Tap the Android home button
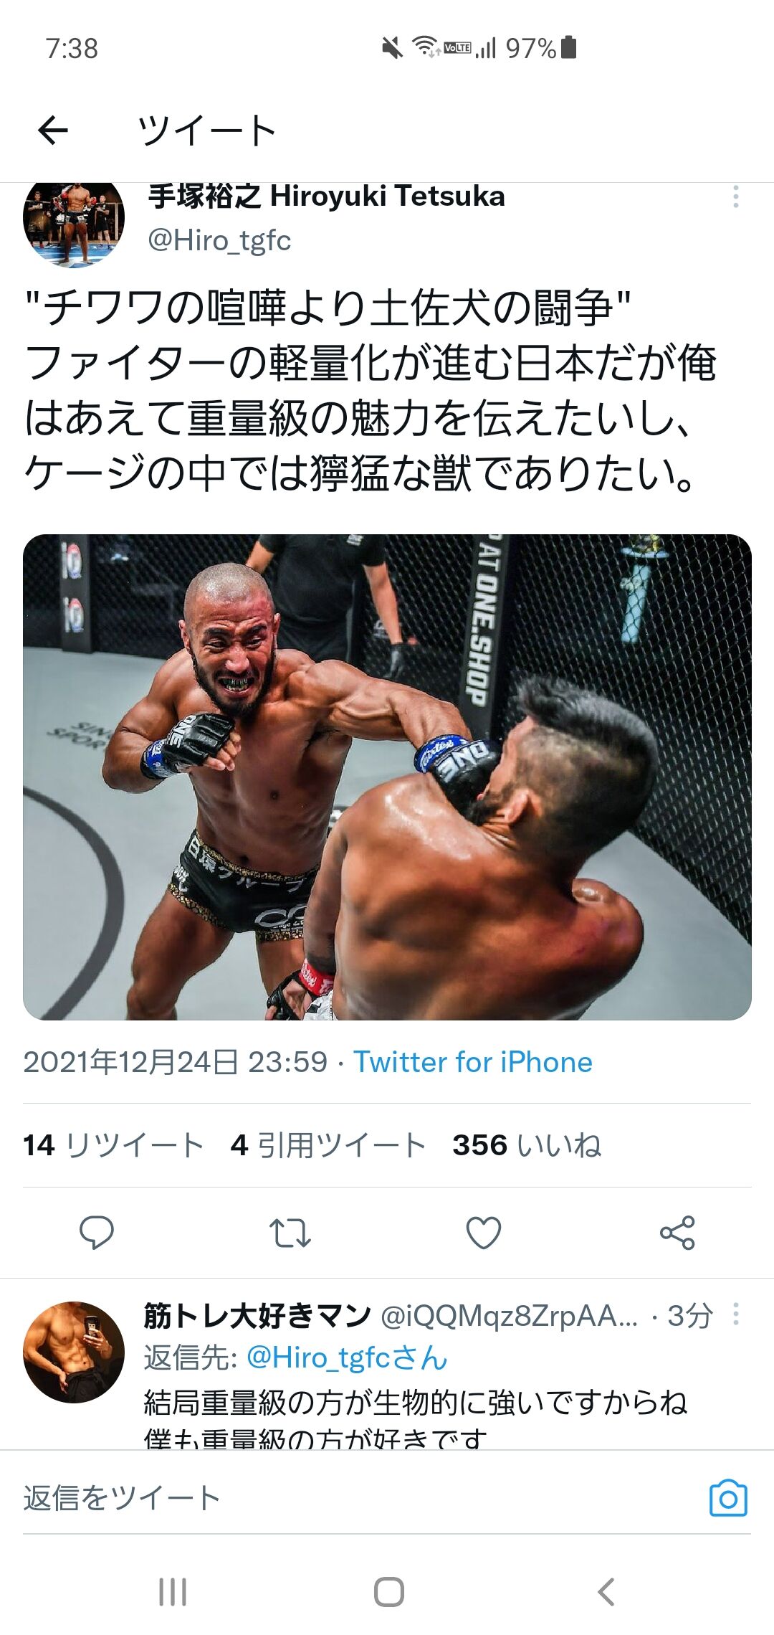The image size is (774, 1635). pos(388,1592)
